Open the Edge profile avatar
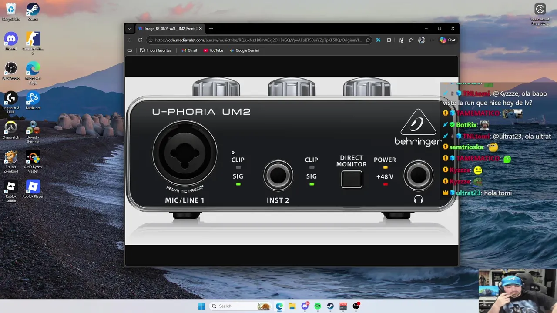The width and height of the screenshot is (557, 313). (x=421, y=40)
